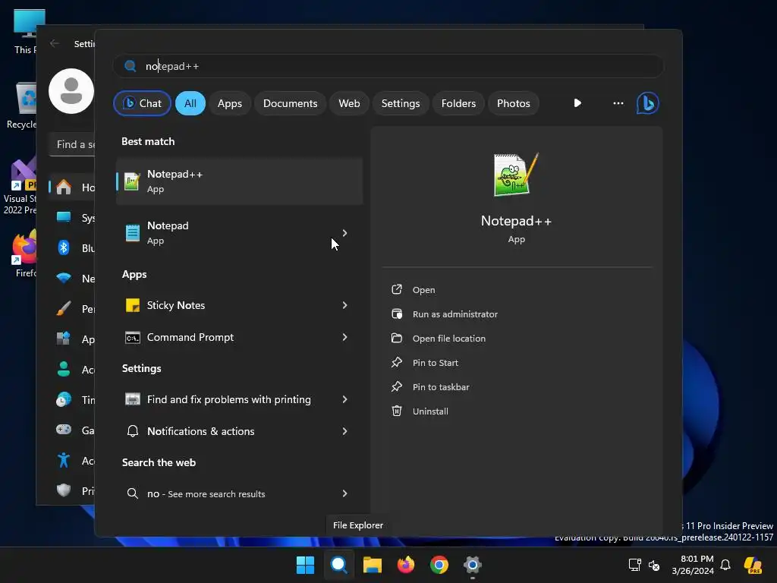Click Gaming controller icon in Settings sidebar

pyautogui.click(x=64, y=430)
